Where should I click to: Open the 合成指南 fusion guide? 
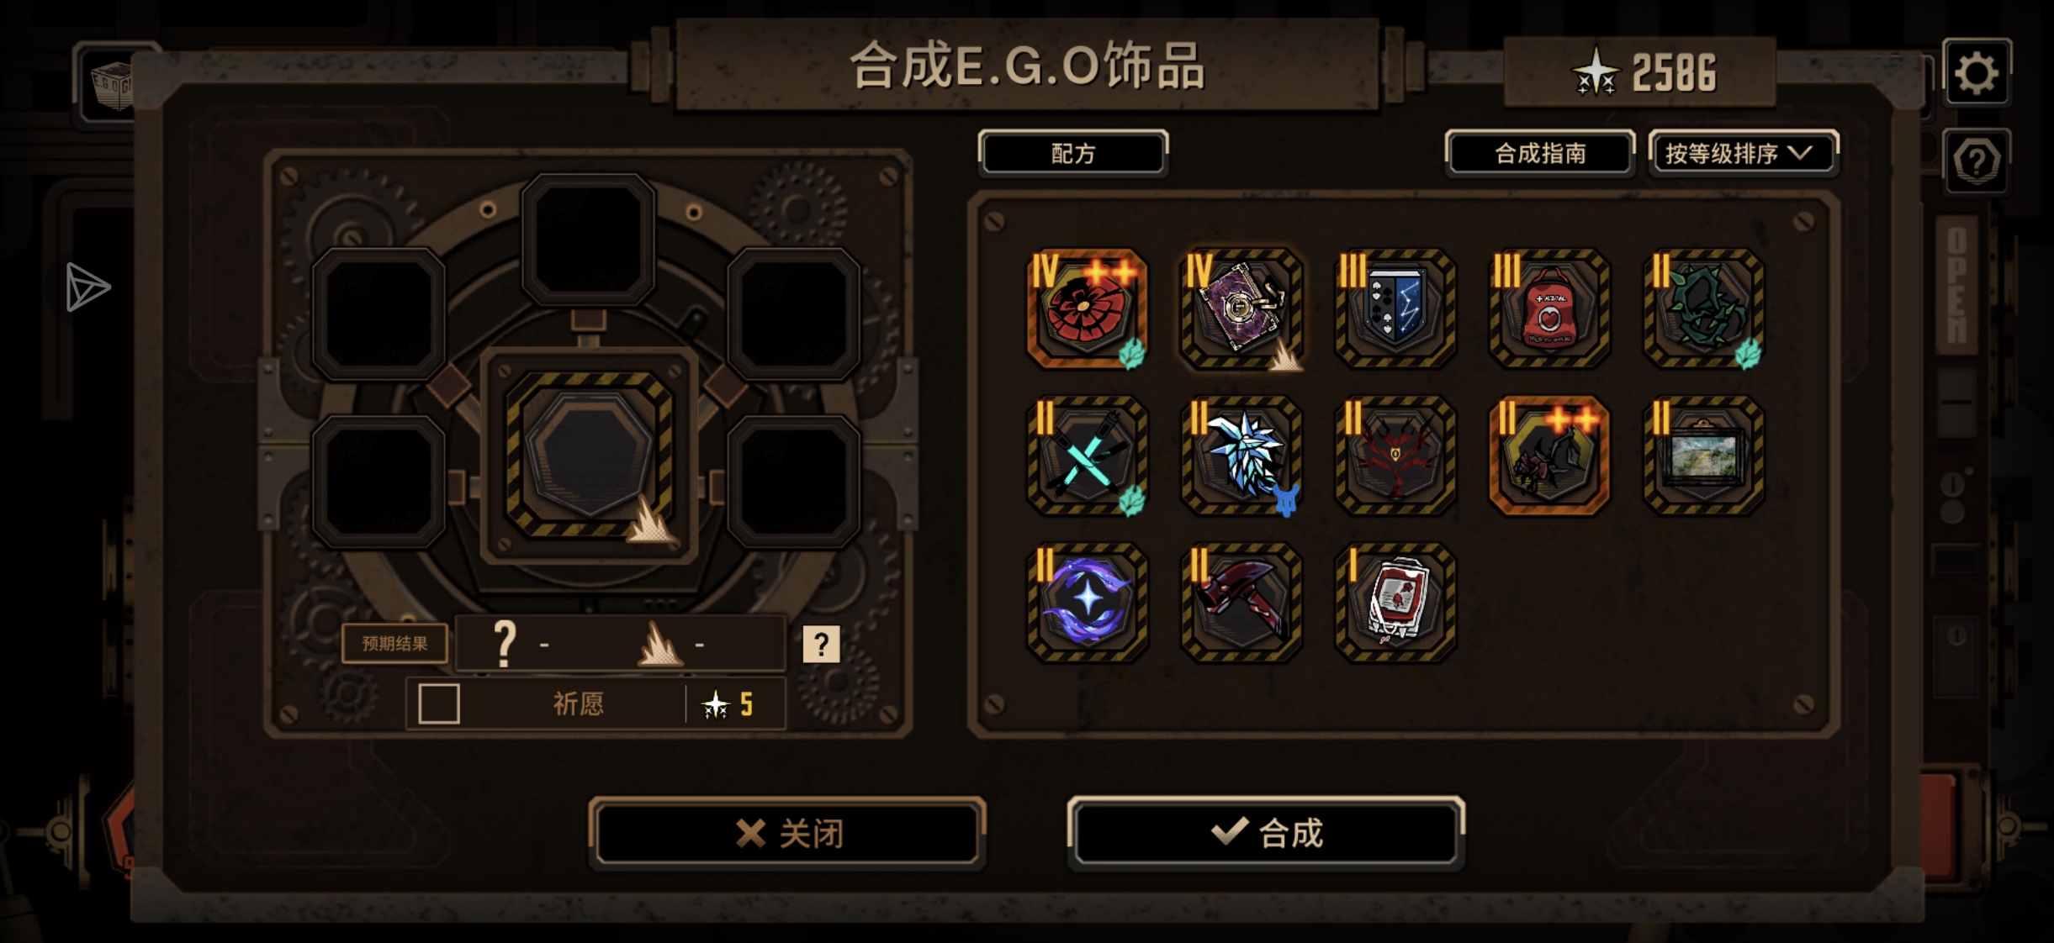click(1540, 153)
